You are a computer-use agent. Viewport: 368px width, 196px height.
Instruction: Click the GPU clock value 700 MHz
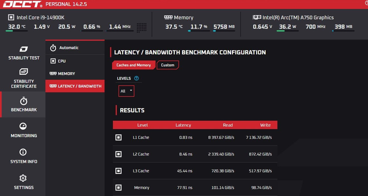(315, 26)
